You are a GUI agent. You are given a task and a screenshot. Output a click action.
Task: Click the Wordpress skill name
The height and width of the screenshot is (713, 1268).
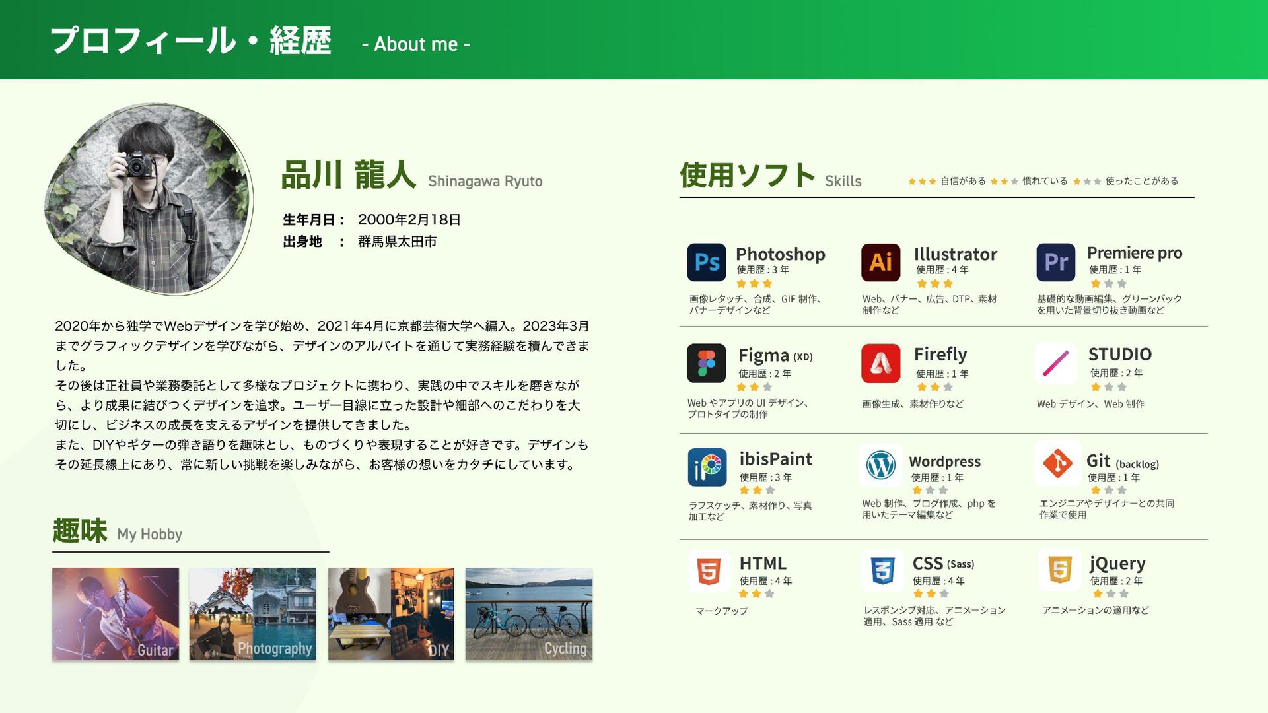tap(945, 462)
